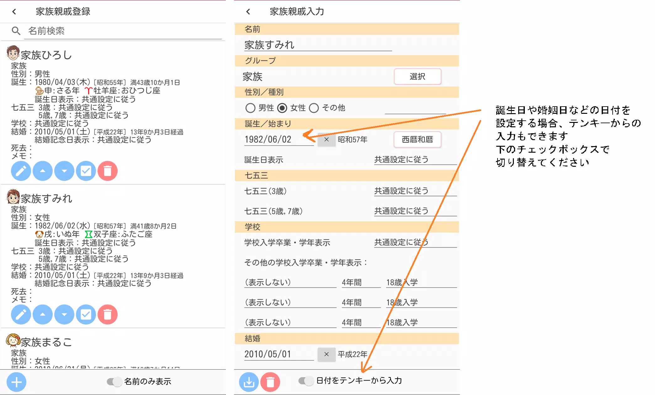Viewport: 655px width, 395px height.
Task: Open first 4年間 duration dropdown
Action: (x=361, y=282)
